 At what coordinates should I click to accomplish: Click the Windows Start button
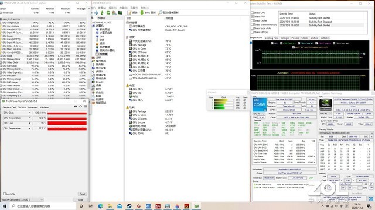[x=5, y=206]
